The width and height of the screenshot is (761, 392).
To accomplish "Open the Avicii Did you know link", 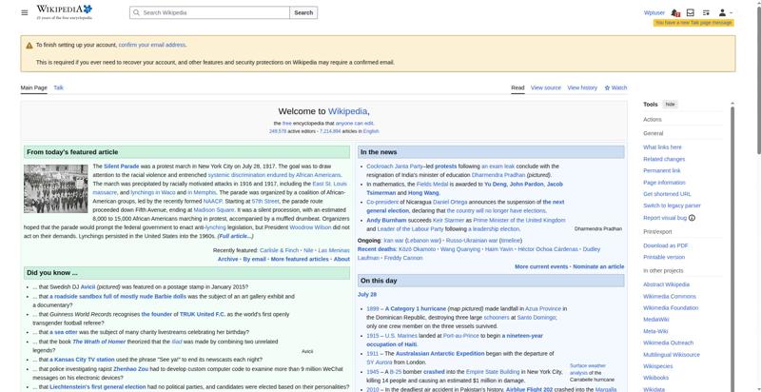I will click(x=88, y=287).
